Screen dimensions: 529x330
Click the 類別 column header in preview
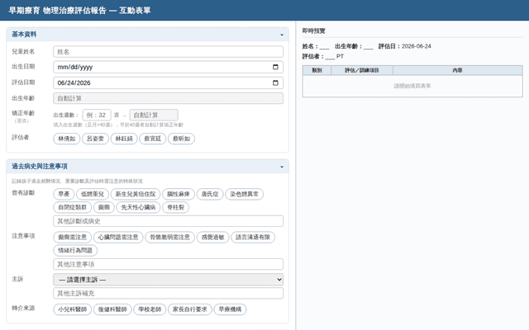pyautogui.click(x=317, y=70)
